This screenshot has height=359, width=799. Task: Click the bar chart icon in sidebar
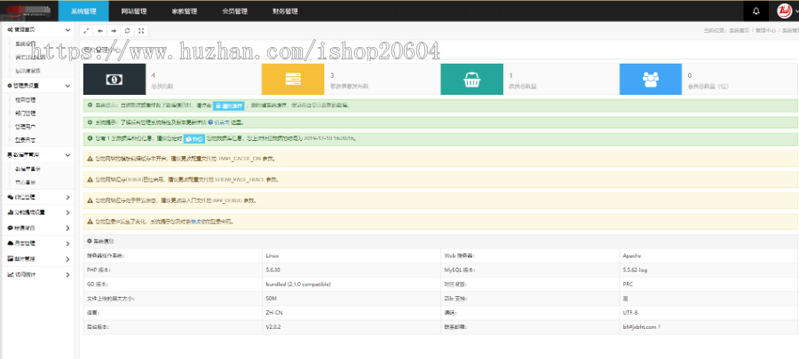pyautogui.click(x=10, y=212)
